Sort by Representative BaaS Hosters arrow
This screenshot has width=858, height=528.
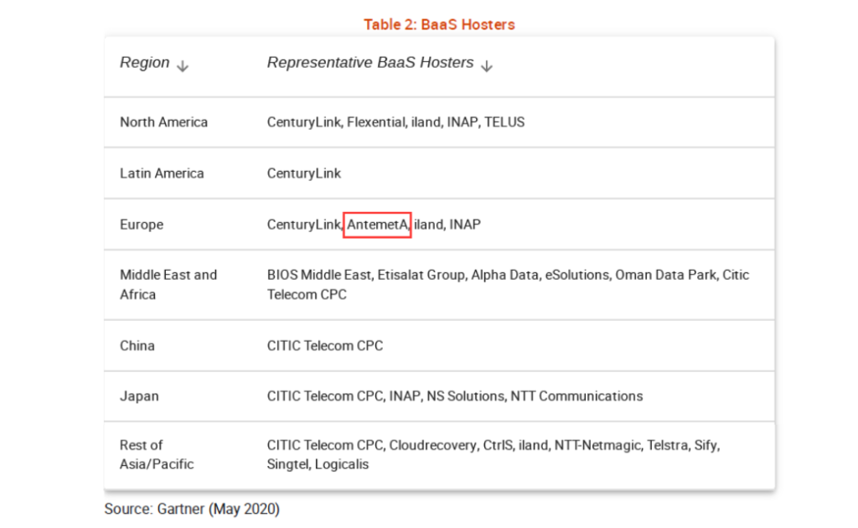tap(487, 66)
